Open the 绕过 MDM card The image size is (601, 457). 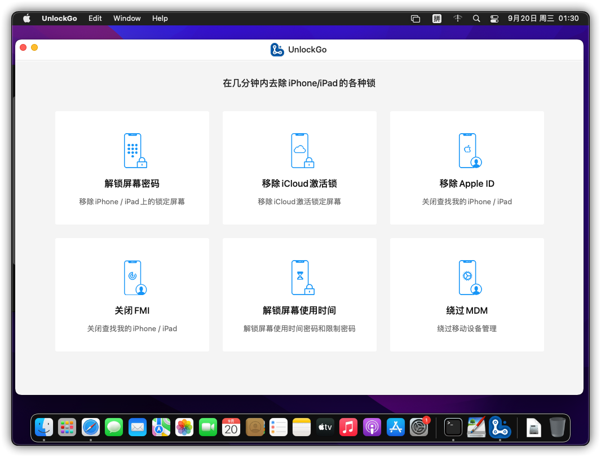tap(467, 295)
